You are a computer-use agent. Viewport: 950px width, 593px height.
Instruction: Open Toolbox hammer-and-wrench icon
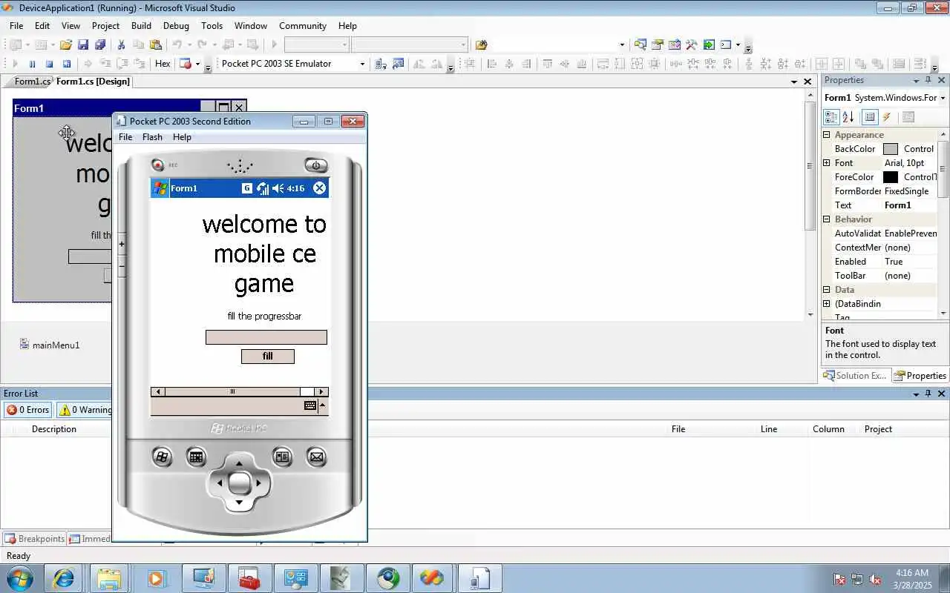point(691,44)
